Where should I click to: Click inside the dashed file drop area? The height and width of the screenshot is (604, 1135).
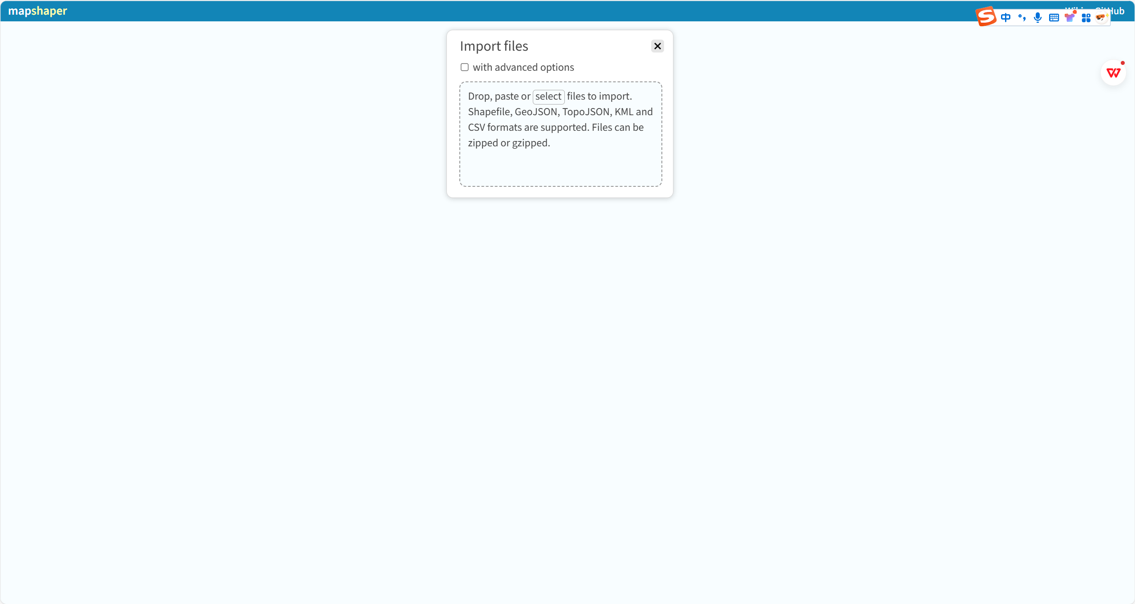pos(561,134)
